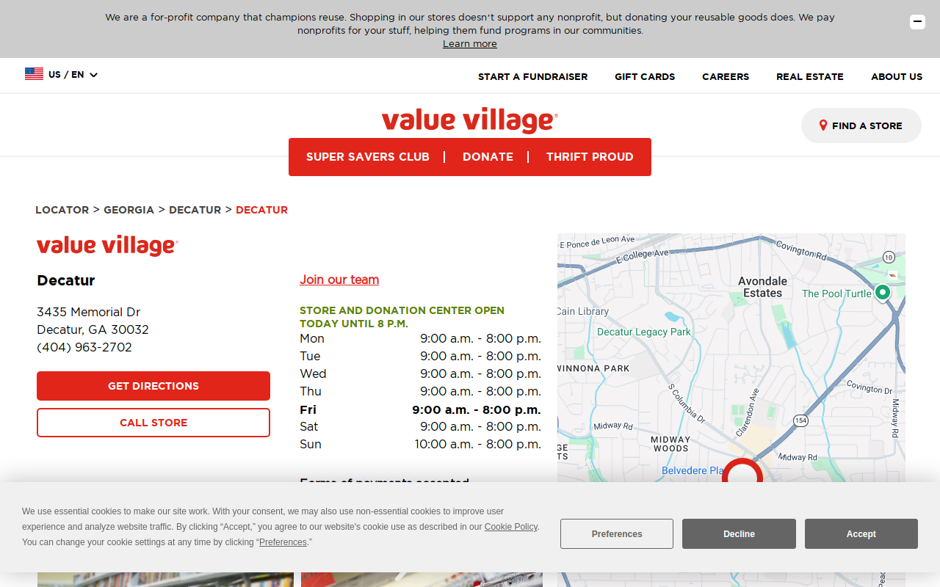
Task: Open the Learn more link
Action: coord(470,44)
